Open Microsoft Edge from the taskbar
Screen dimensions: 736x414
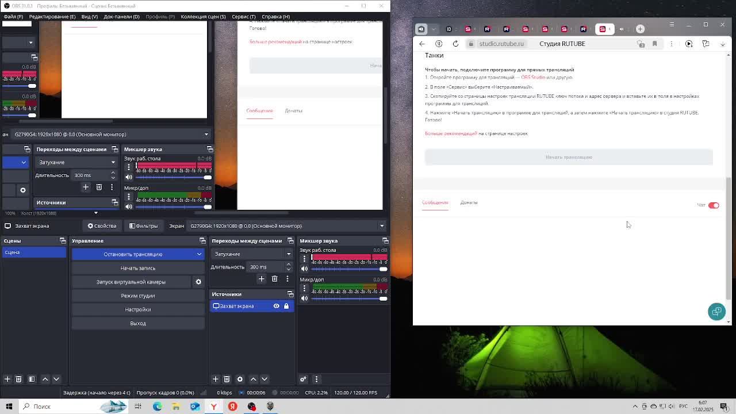157,407
